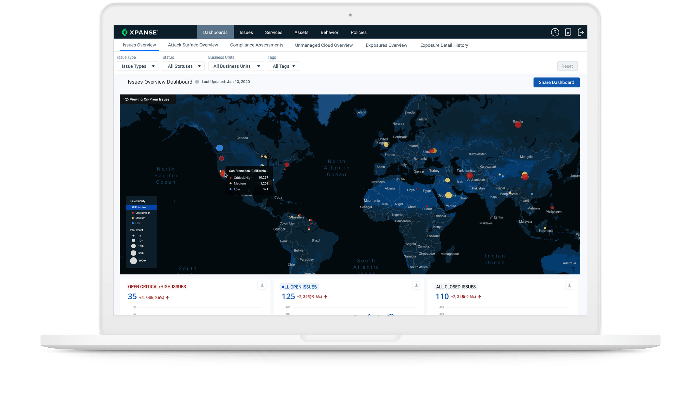
Task: Click the Reset filters button
Action: pyautogui.click(x=567, y=66)
